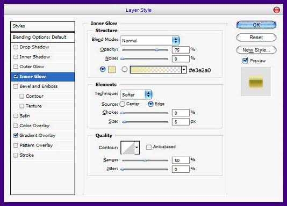The image size is (287, 206).
Task: Tick the Outer Glow checkbox
Action: tap(16, 67)
